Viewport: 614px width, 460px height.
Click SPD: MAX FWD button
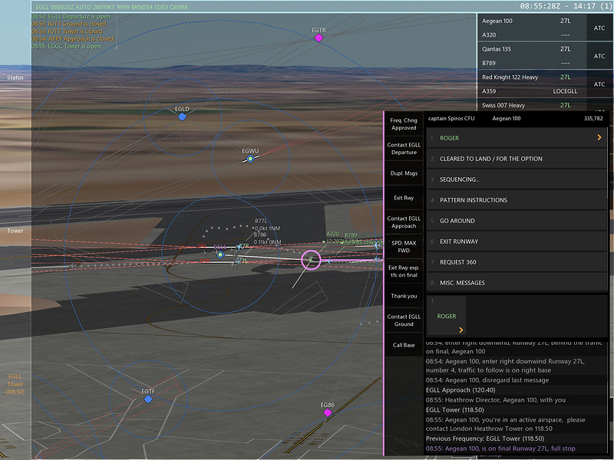click(x=404, y=247)
